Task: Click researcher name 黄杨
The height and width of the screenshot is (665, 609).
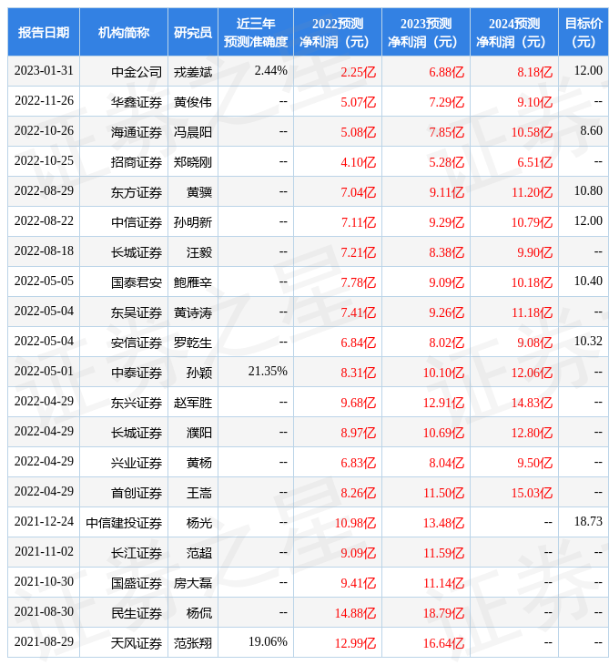Action: [x=199, y=463]
